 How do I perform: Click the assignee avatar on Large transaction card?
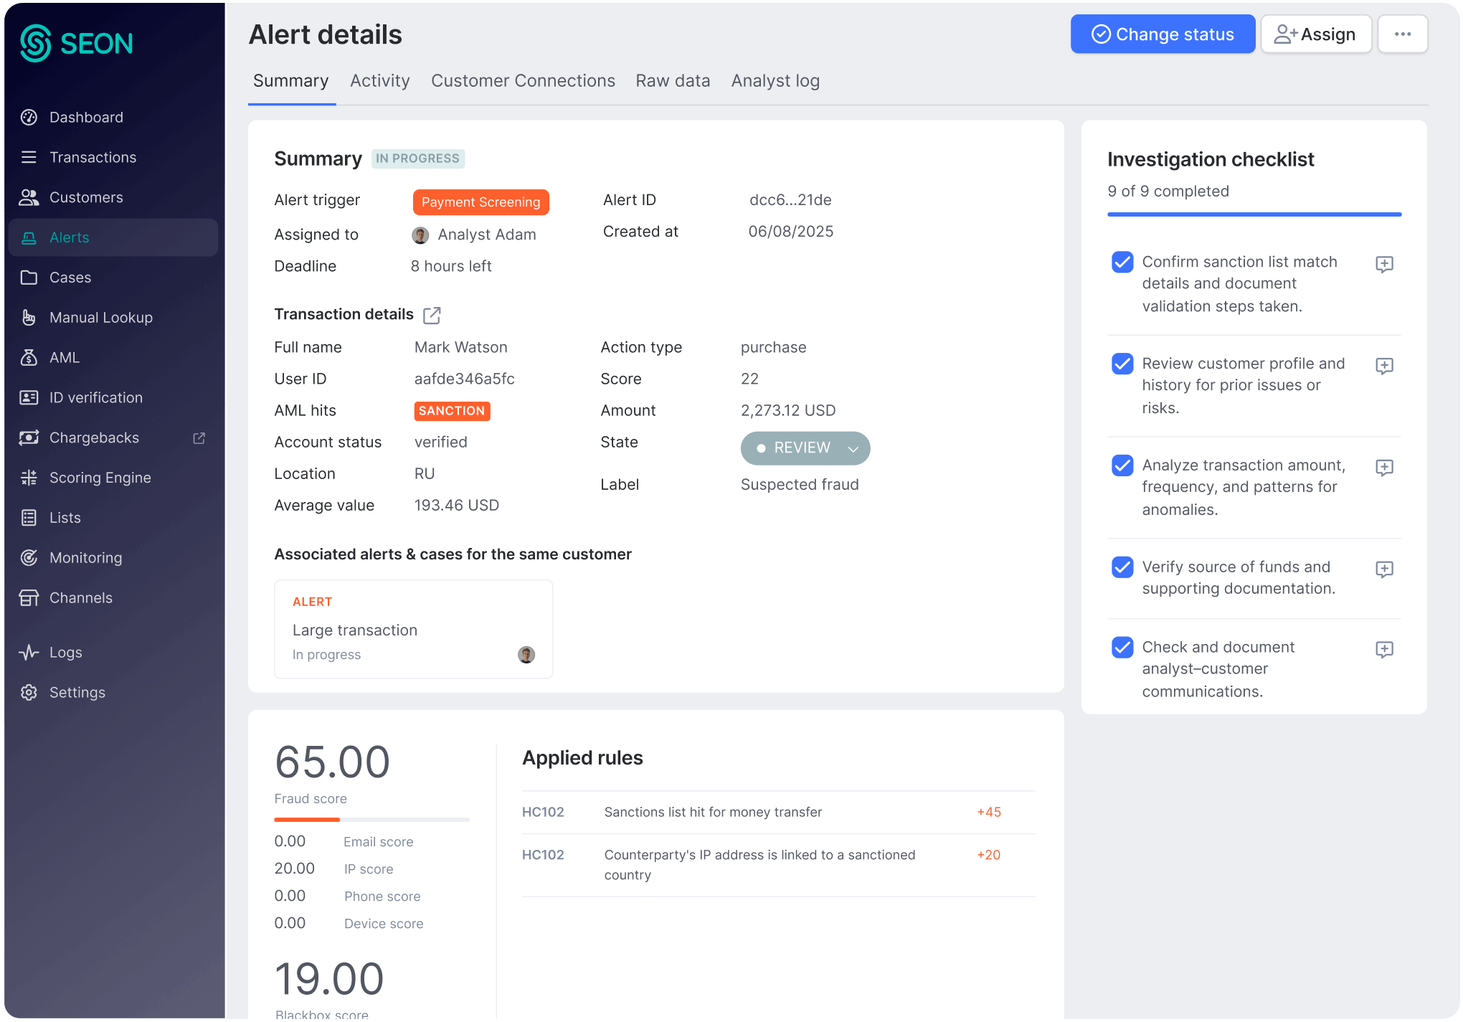pos(526,654)
